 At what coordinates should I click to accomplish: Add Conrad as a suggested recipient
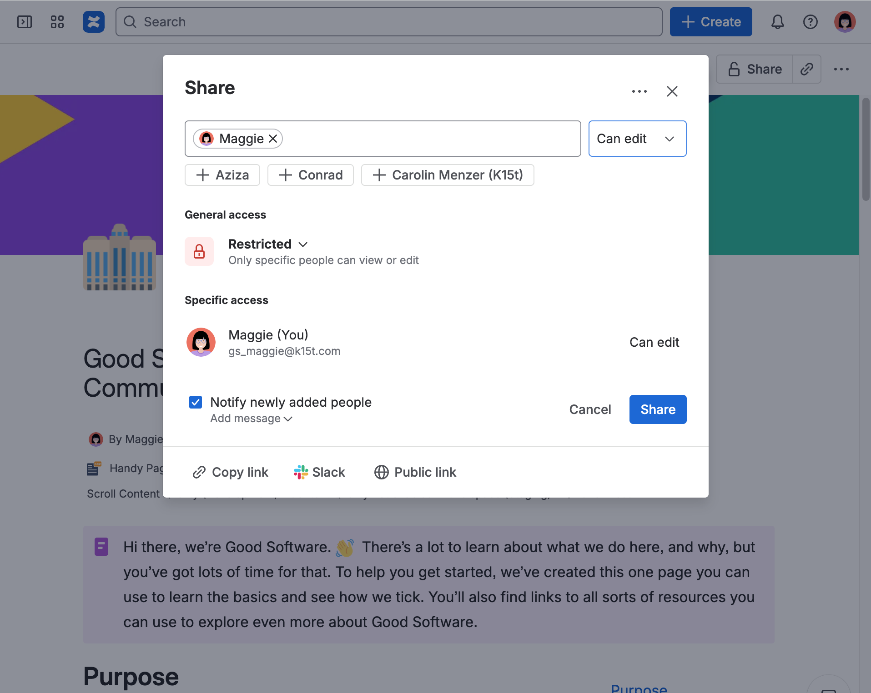311,175
